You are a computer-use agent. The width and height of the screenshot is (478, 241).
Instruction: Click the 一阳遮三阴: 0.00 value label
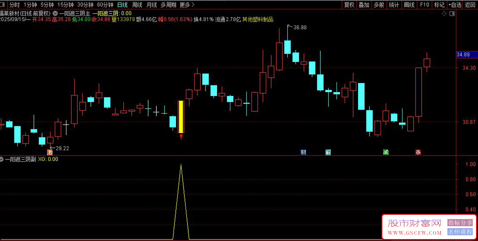click(x=112, y=13)
